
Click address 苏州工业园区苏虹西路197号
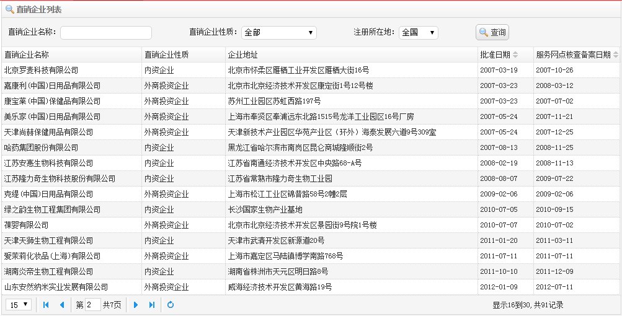click(274, 101)
